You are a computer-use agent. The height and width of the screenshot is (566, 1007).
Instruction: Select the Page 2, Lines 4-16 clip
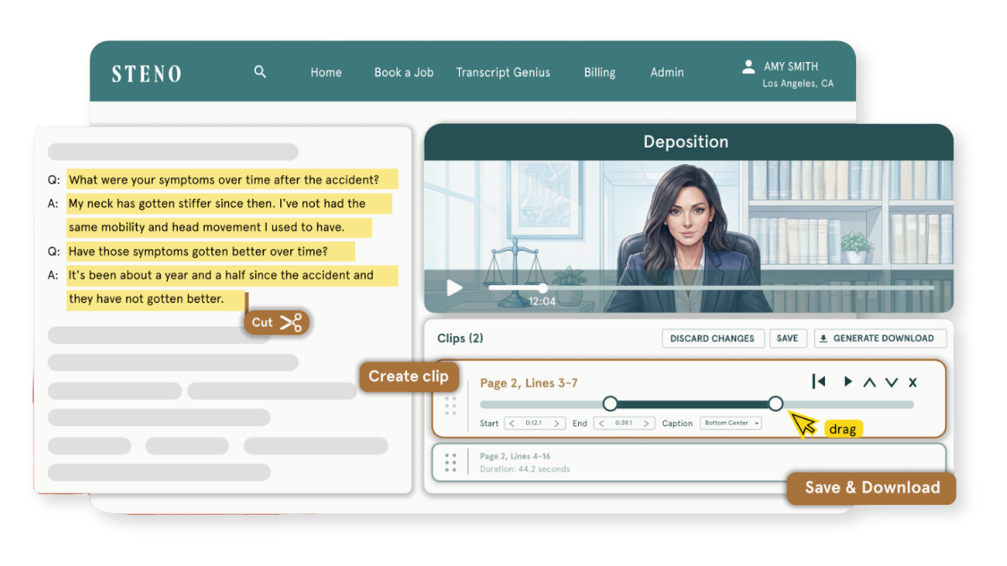689,462
